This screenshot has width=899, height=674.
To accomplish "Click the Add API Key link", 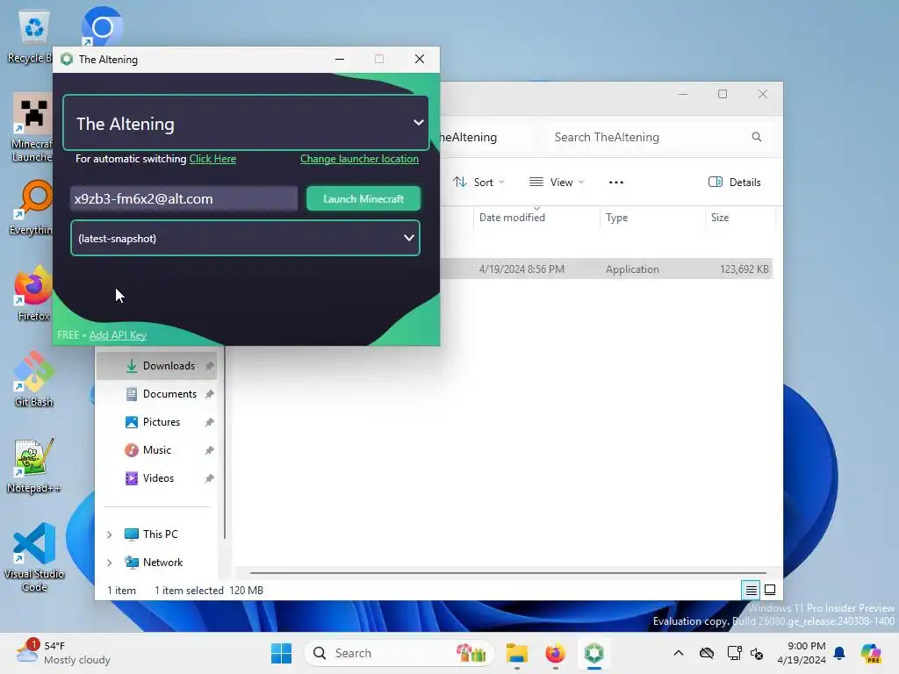I will (x=118, y=334).
